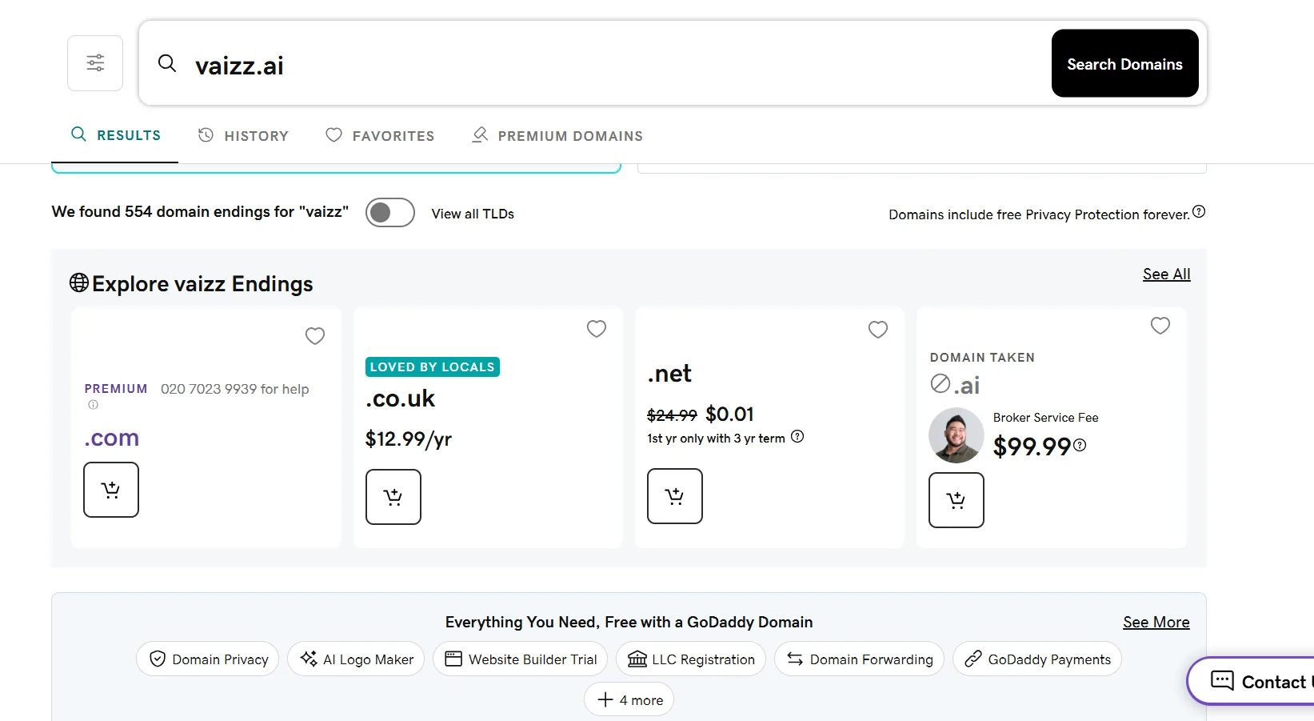Select the Website Builder Trial chip
1314x721 pixels.
[x=521, y=659]
